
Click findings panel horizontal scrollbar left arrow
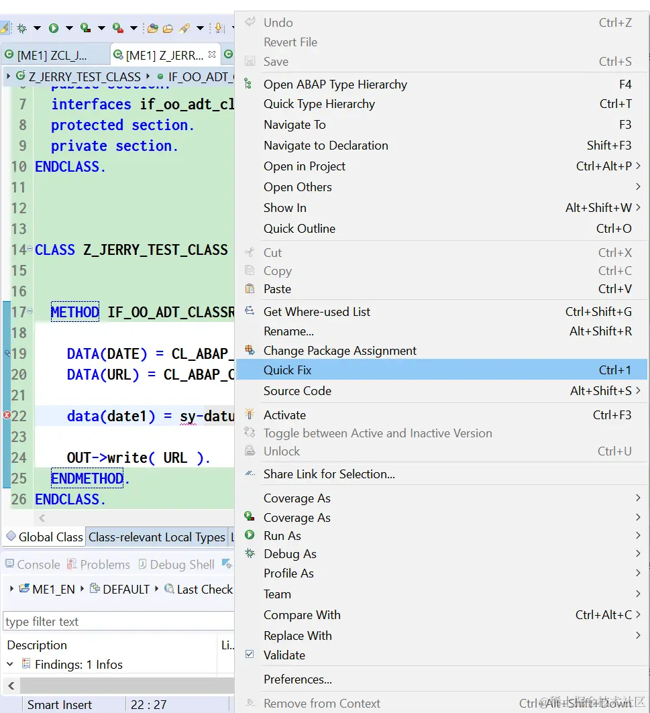coord(11,685)
